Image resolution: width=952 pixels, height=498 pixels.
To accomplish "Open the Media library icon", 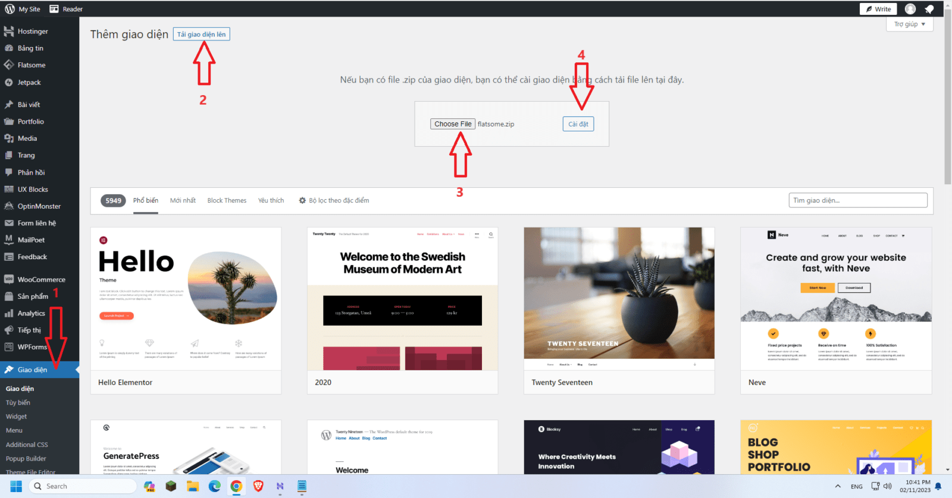I will 9,138.
